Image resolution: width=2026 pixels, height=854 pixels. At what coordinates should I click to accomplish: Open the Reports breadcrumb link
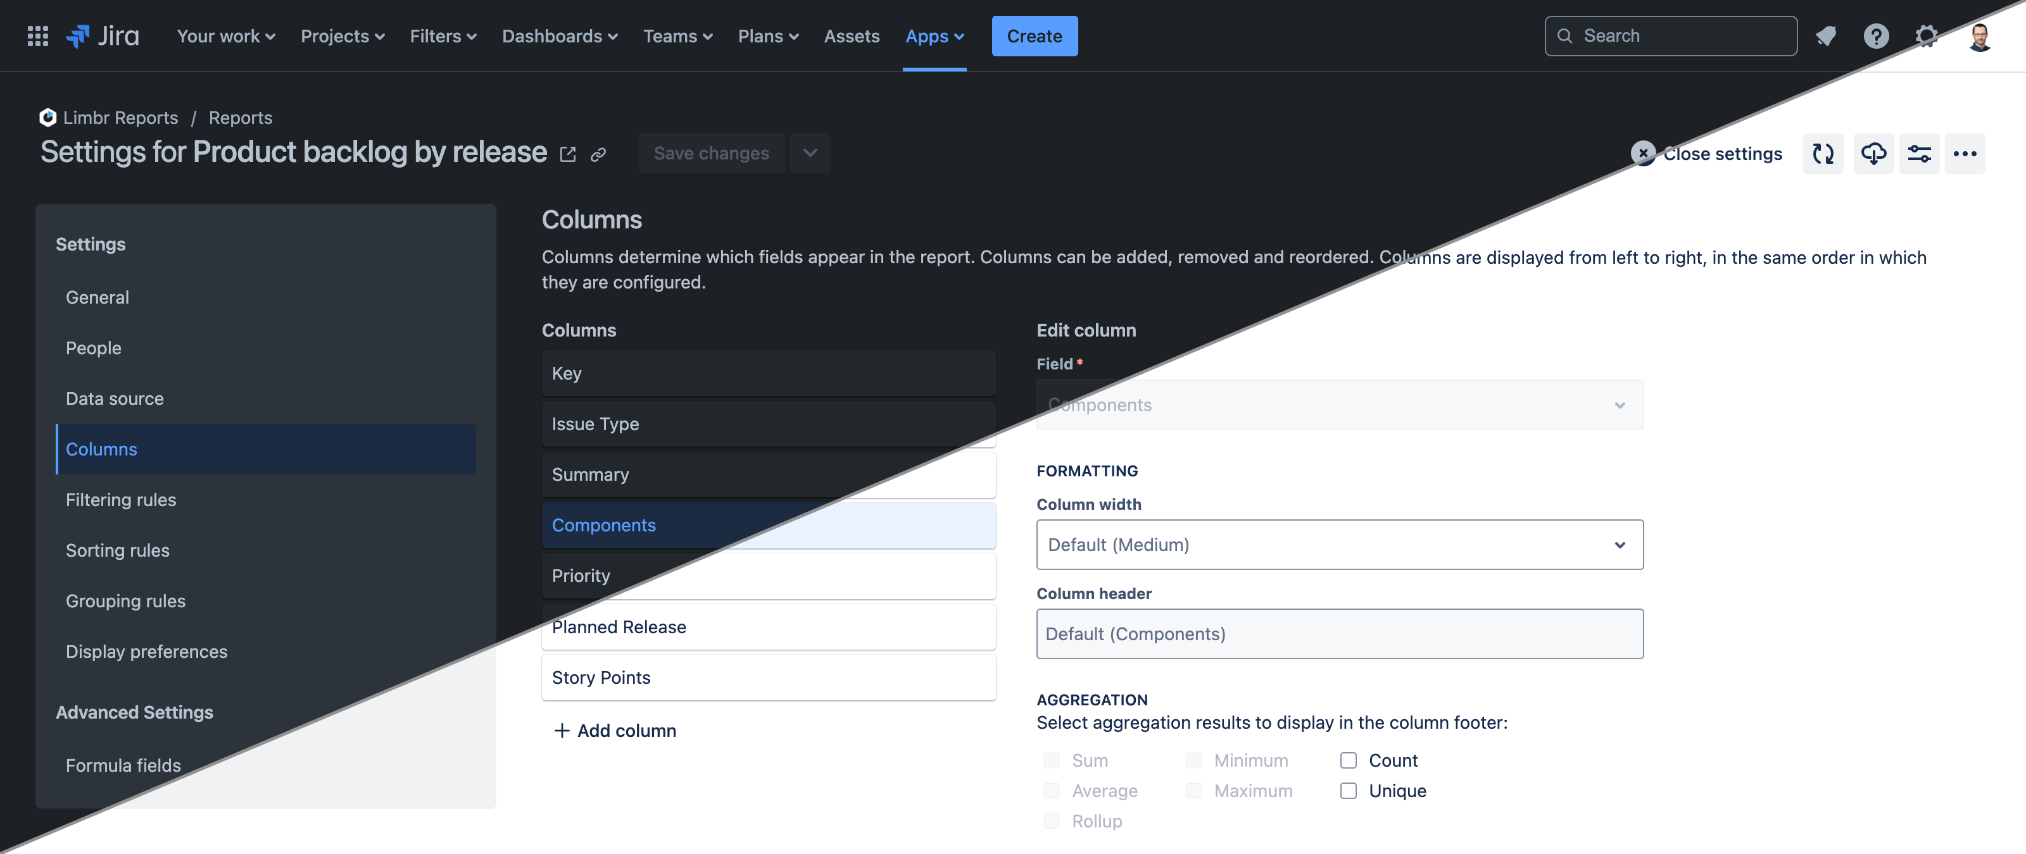tap(241, 117)
